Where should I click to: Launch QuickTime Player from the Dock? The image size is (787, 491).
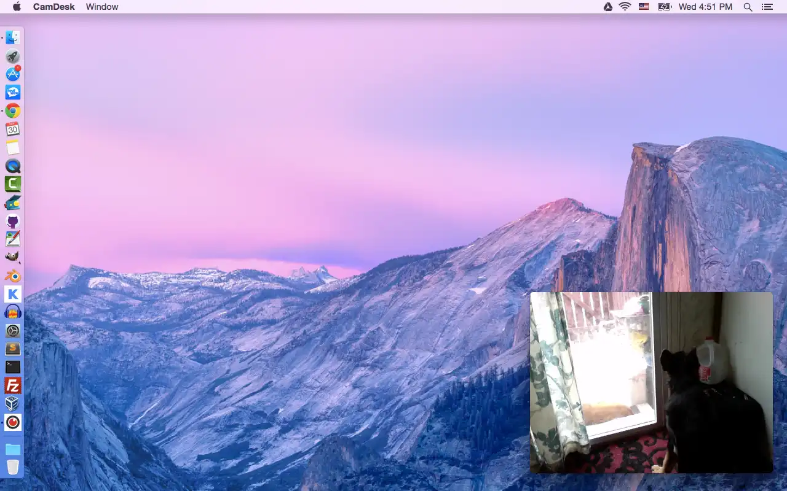click(x=13, y=166)
